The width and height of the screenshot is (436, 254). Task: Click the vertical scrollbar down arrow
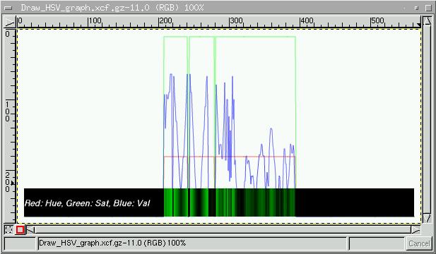[x=427, y=218]
